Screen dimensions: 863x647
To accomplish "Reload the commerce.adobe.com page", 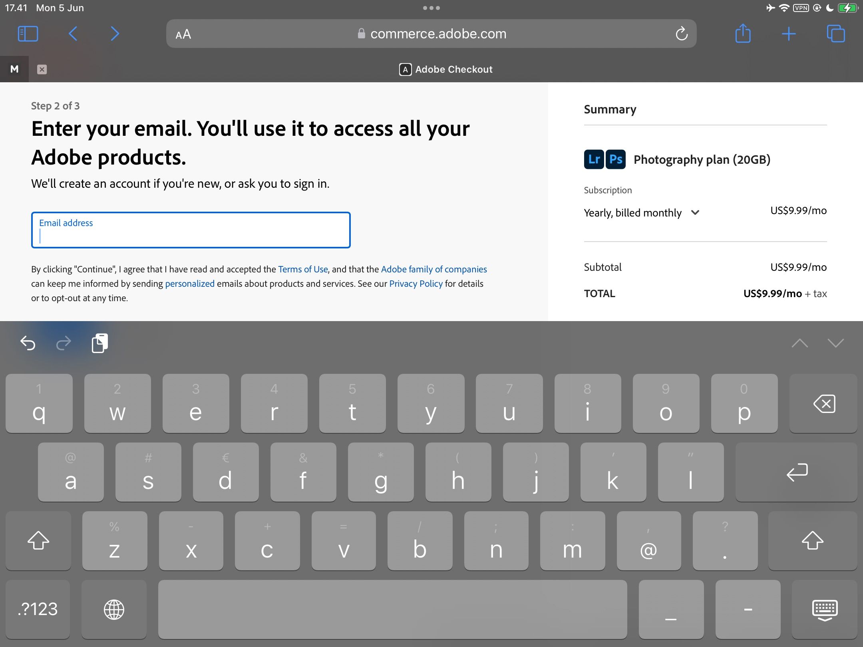I will coord(682,34).
